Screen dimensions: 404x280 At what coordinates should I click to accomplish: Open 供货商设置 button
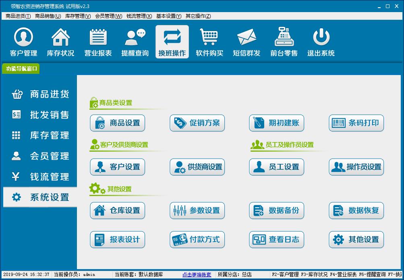(x=197, y=167)
